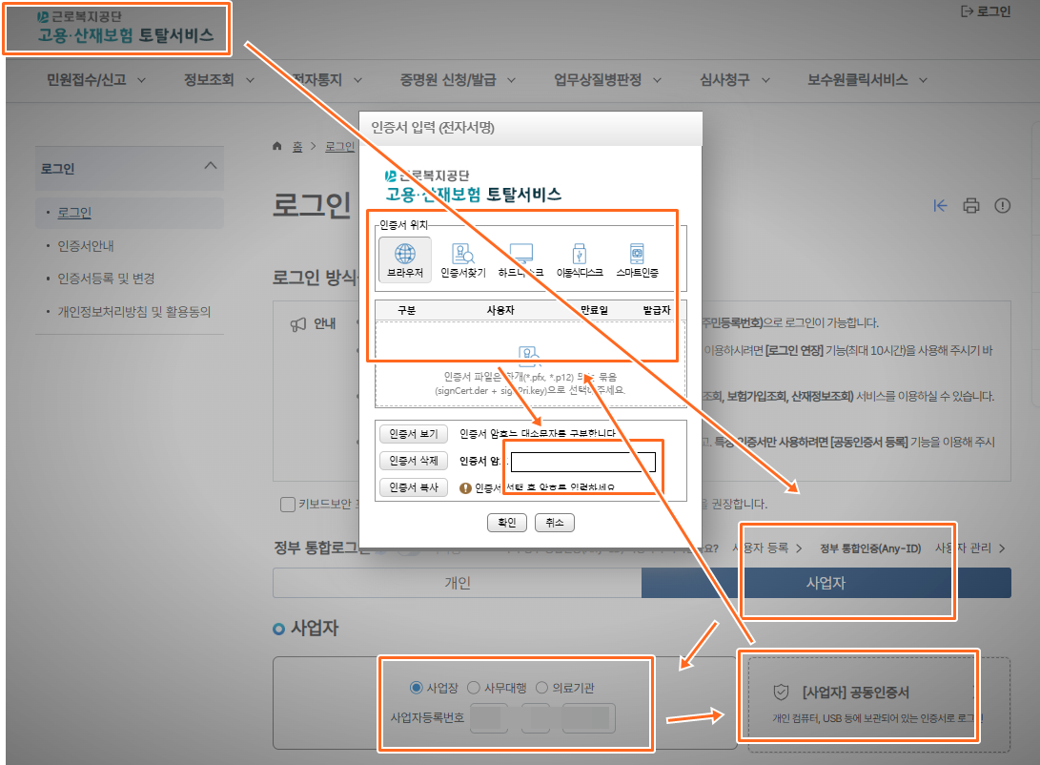Open the info exclamation circle icon
This screenshot has height=765, width=1040.
(x=1002, y=206)
